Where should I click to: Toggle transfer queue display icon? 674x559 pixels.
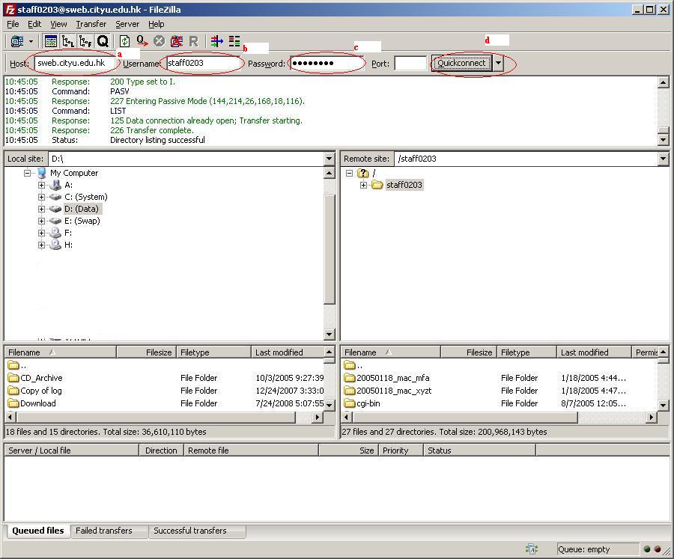coord(103,42)
